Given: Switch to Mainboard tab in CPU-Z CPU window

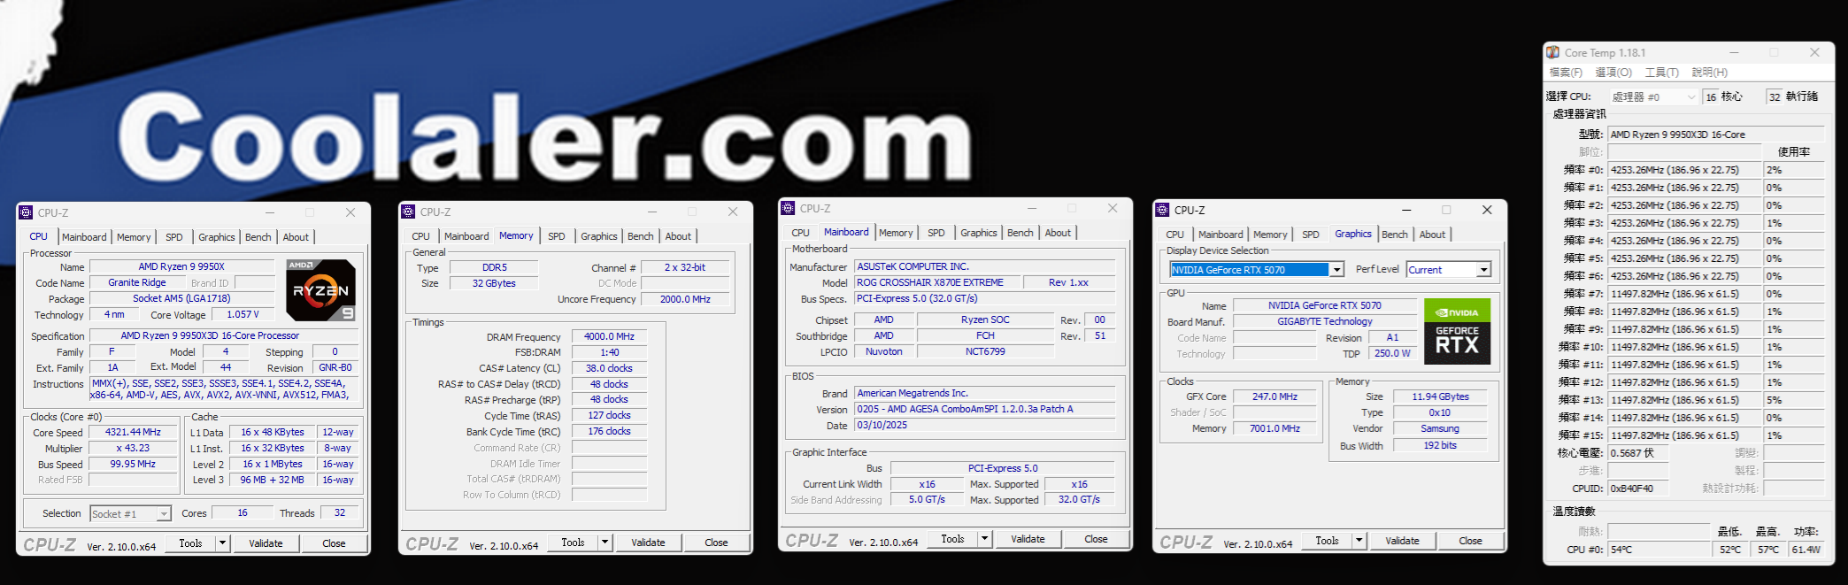Looking at the screenshot, I should point(84,237).
